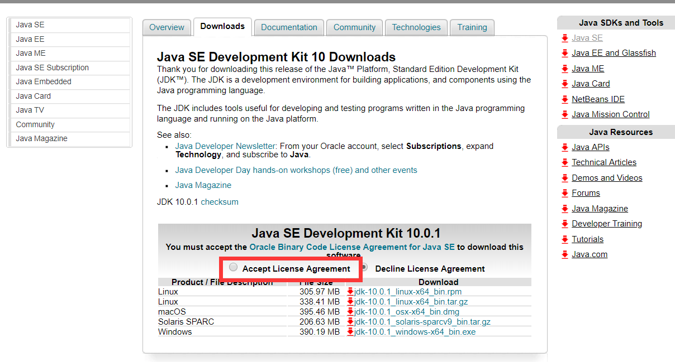Open the Demos and Videos link
675x362 pixels.
[607, 178]
